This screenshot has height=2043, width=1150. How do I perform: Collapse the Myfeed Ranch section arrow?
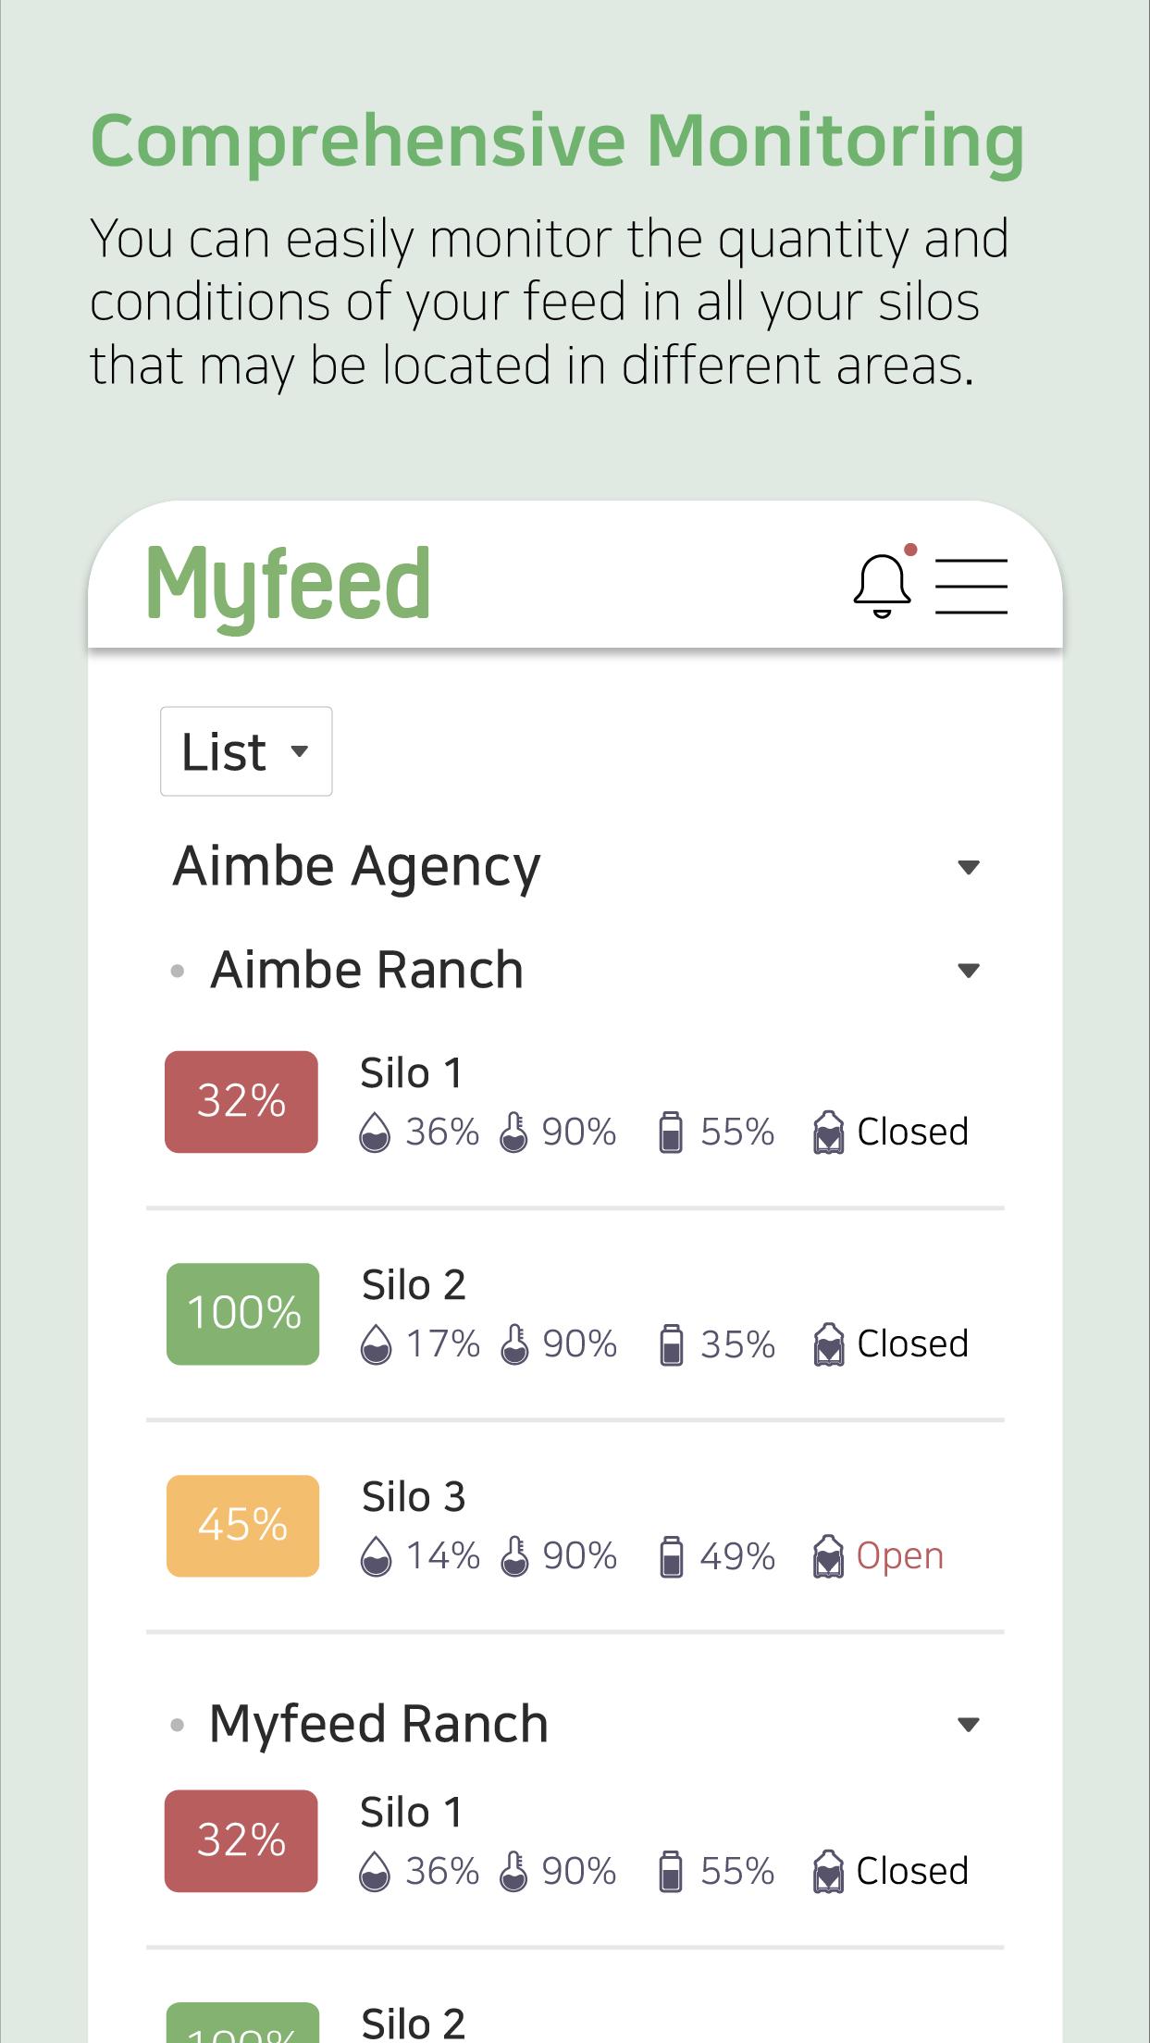(969, 1725)
